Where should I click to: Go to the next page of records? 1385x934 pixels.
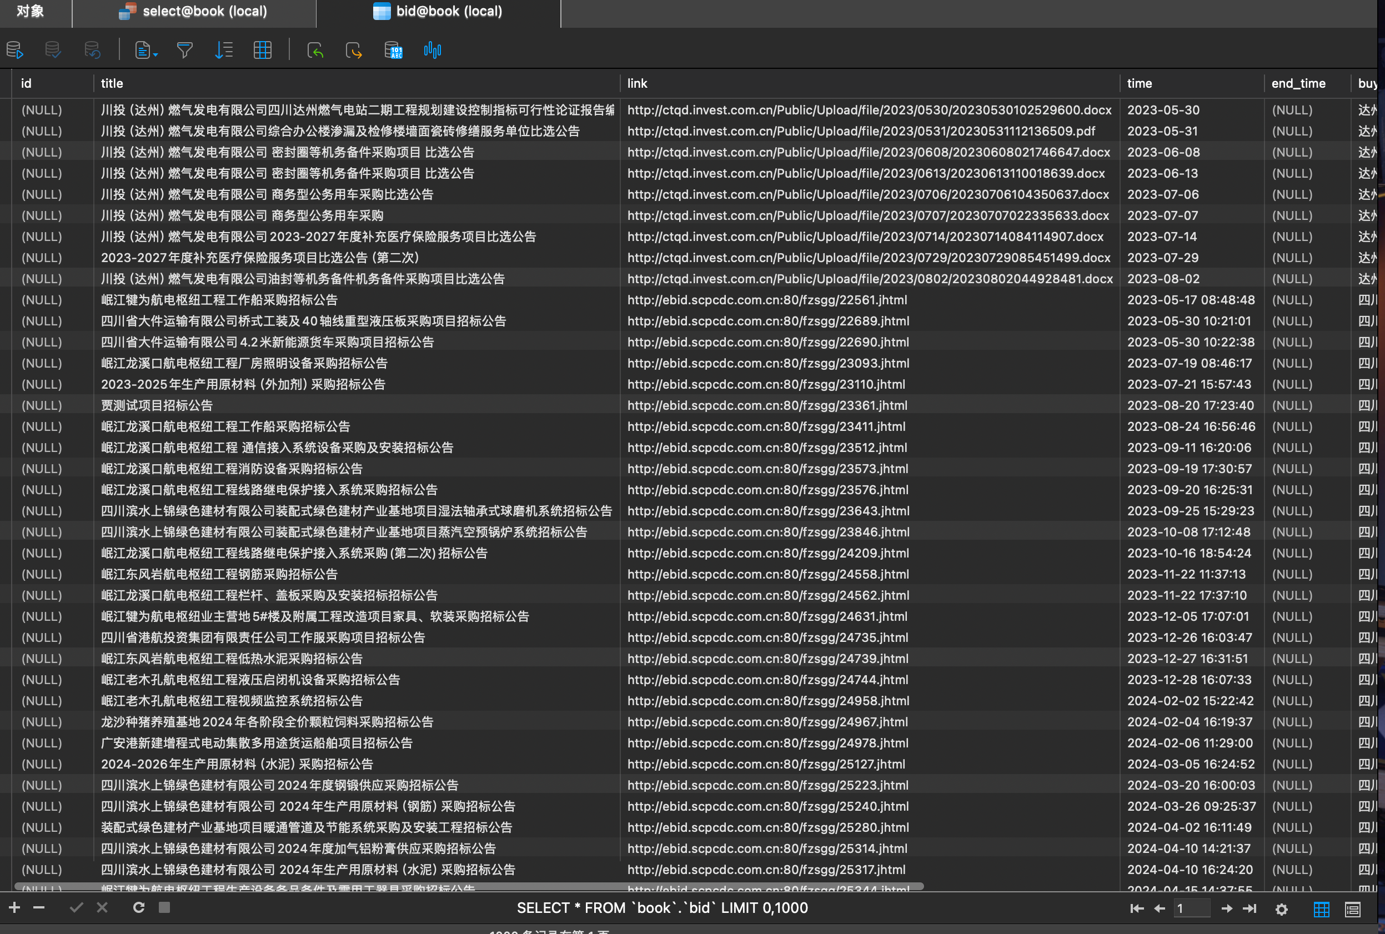coord(1227,908)
